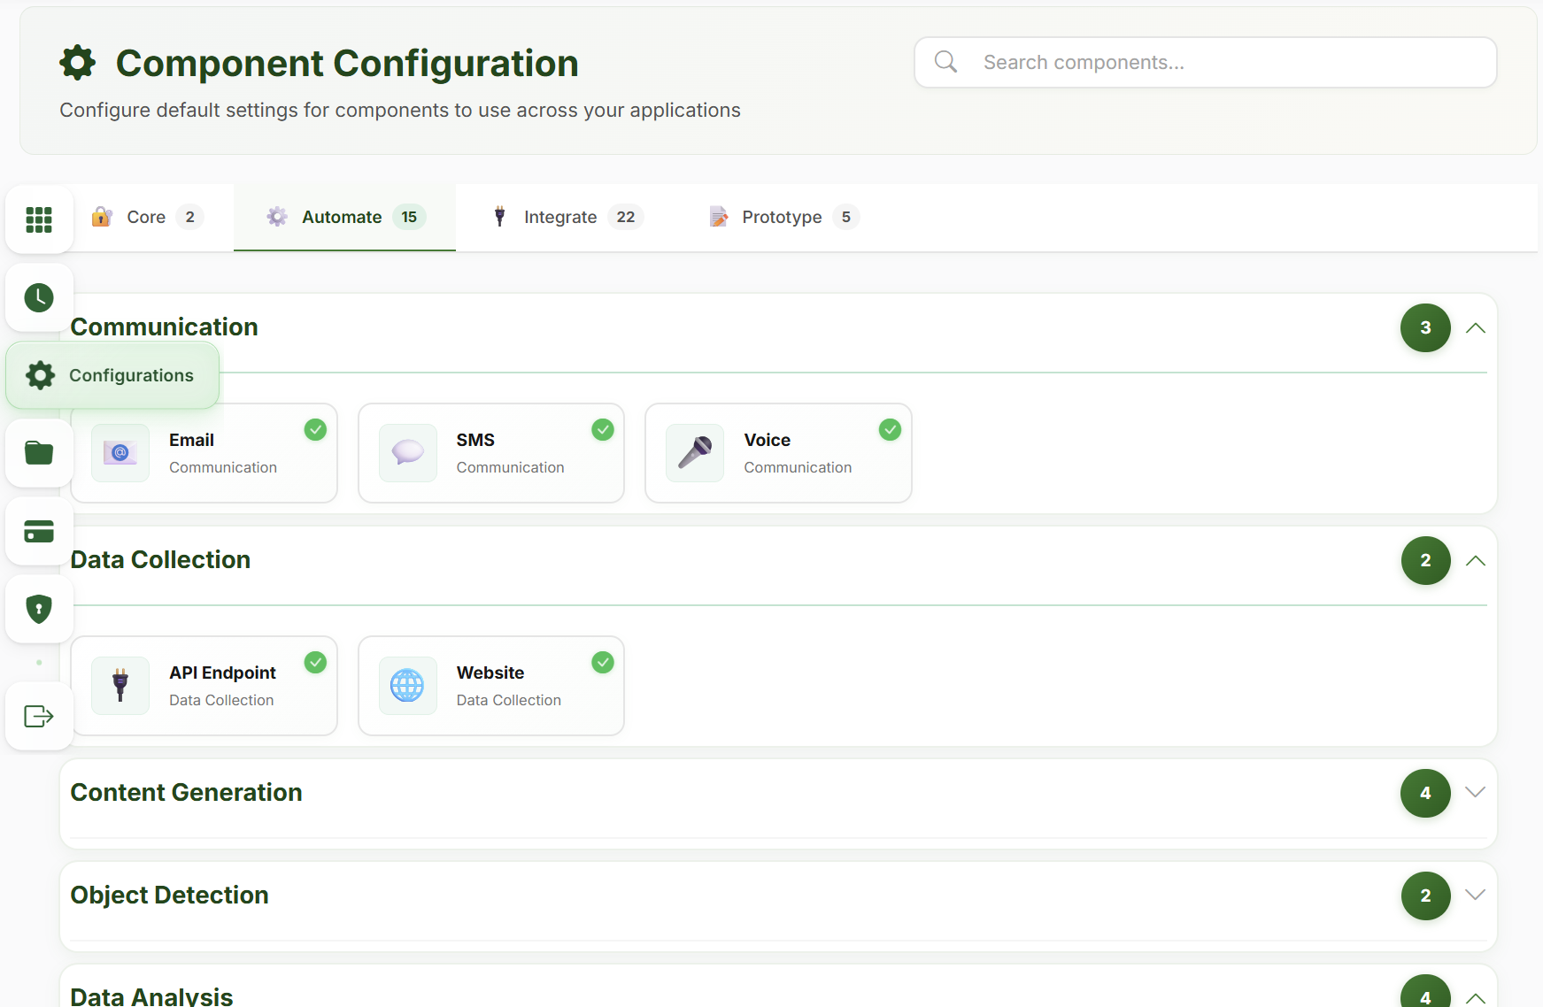
Task: Open the folder sidebar icon
Action: 39,453
